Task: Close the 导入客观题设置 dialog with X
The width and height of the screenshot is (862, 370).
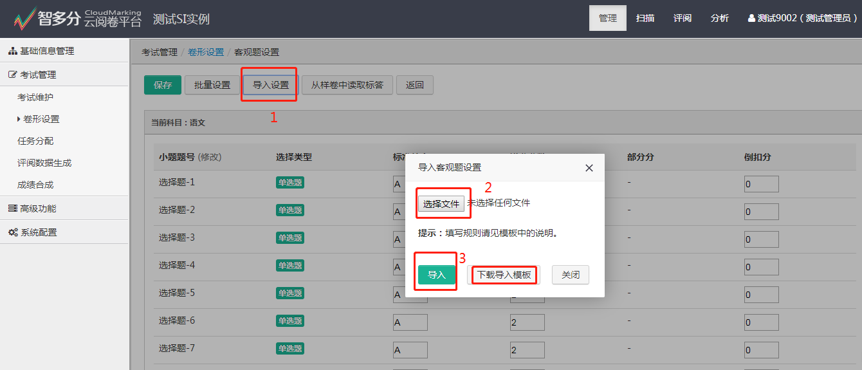Action: 589,167
